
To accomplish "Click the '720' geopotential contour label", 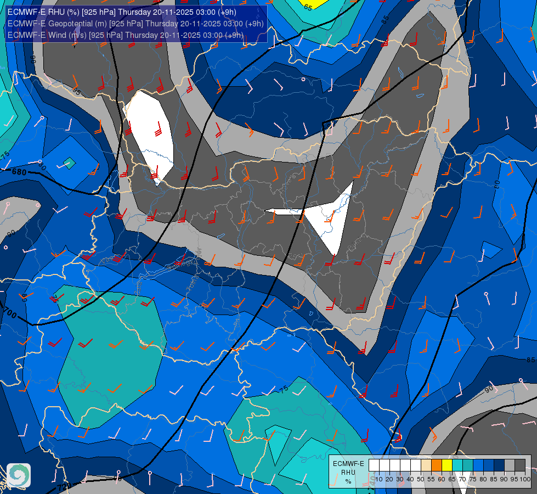I will [64, 486].
